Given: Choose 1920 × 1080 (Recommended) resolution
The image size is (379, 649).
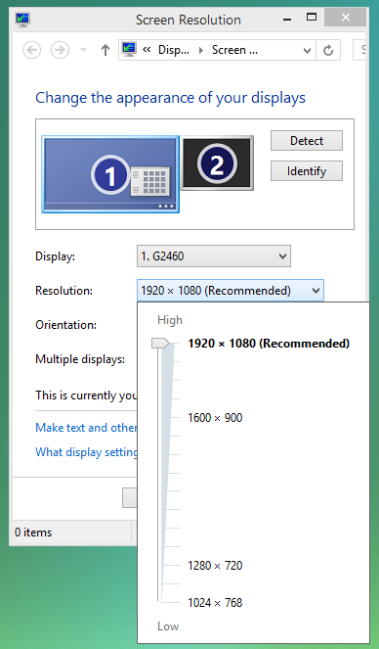Looking at the screenshot, I should 269,344.
